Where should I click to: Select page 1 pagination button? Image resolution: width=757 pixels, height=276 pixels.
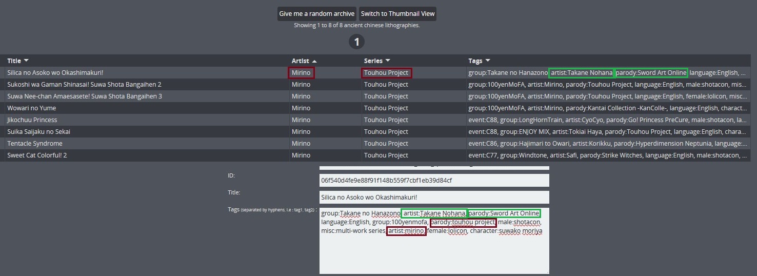coord(356,42)
